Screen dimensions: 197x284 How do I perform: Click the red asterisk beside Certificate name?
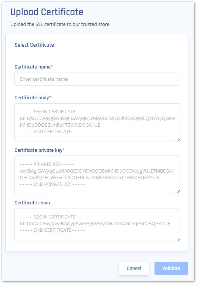(x=52, y=66)
